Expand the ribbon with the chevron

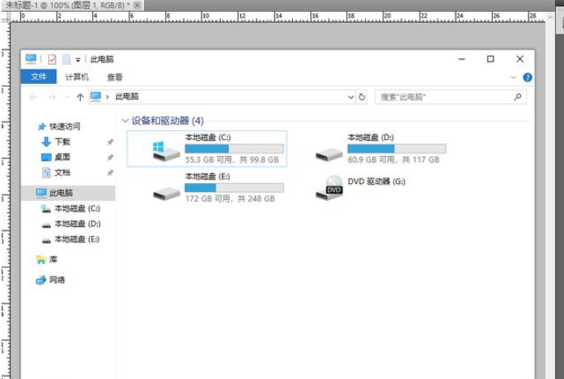tap(514, 78)
